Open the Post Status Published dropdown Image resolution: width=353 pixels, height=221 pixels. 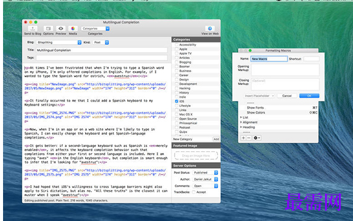tap(205, 172)
